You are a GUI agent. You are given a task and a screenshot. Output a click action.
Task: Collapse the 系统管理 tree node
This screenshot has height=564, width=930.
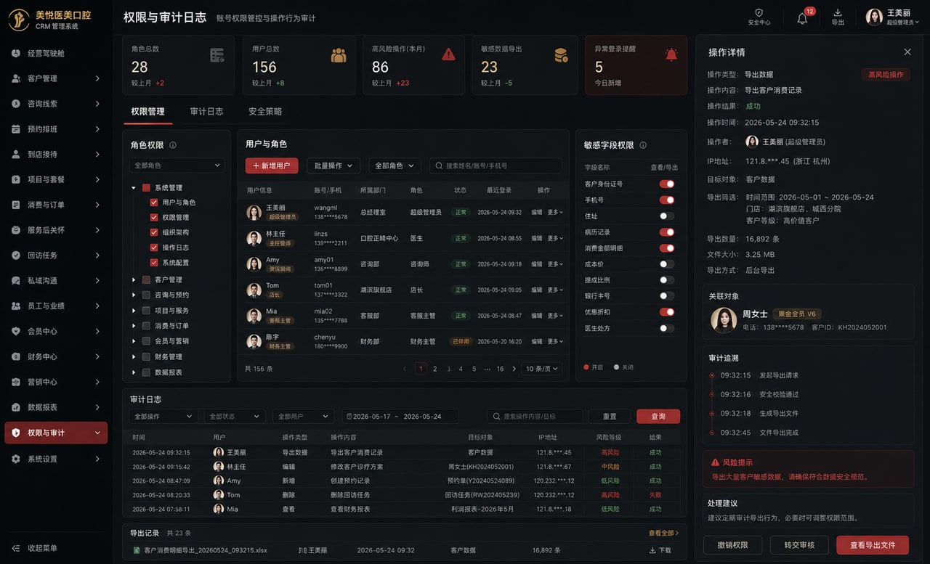pos(134,188)
